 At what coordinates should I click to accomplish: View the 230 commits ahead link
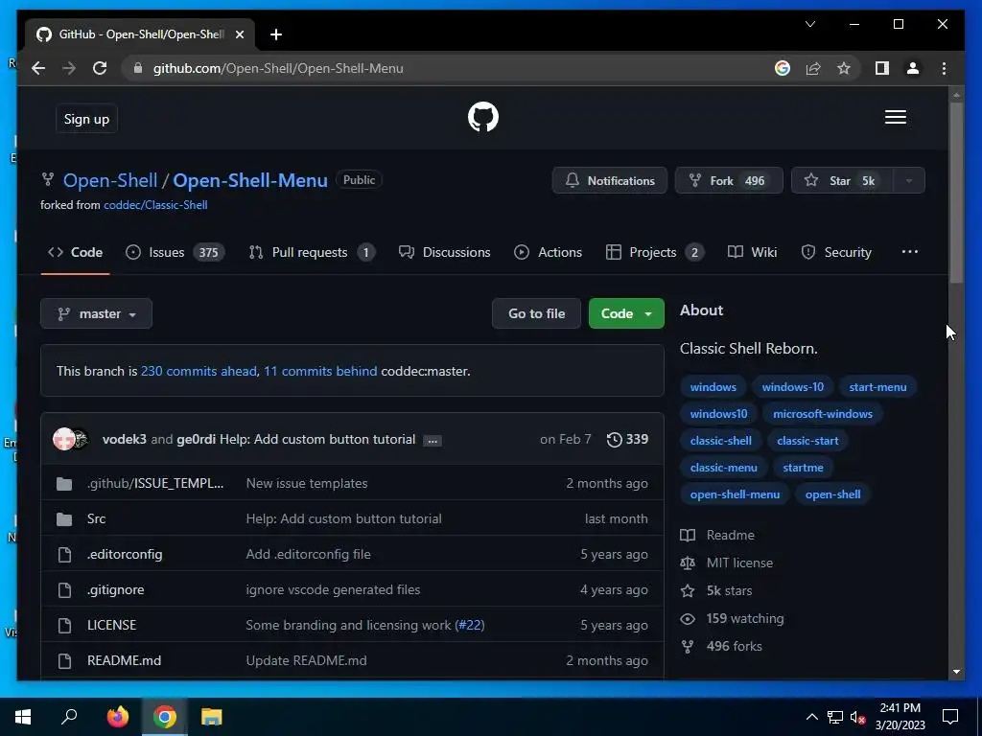199,371
